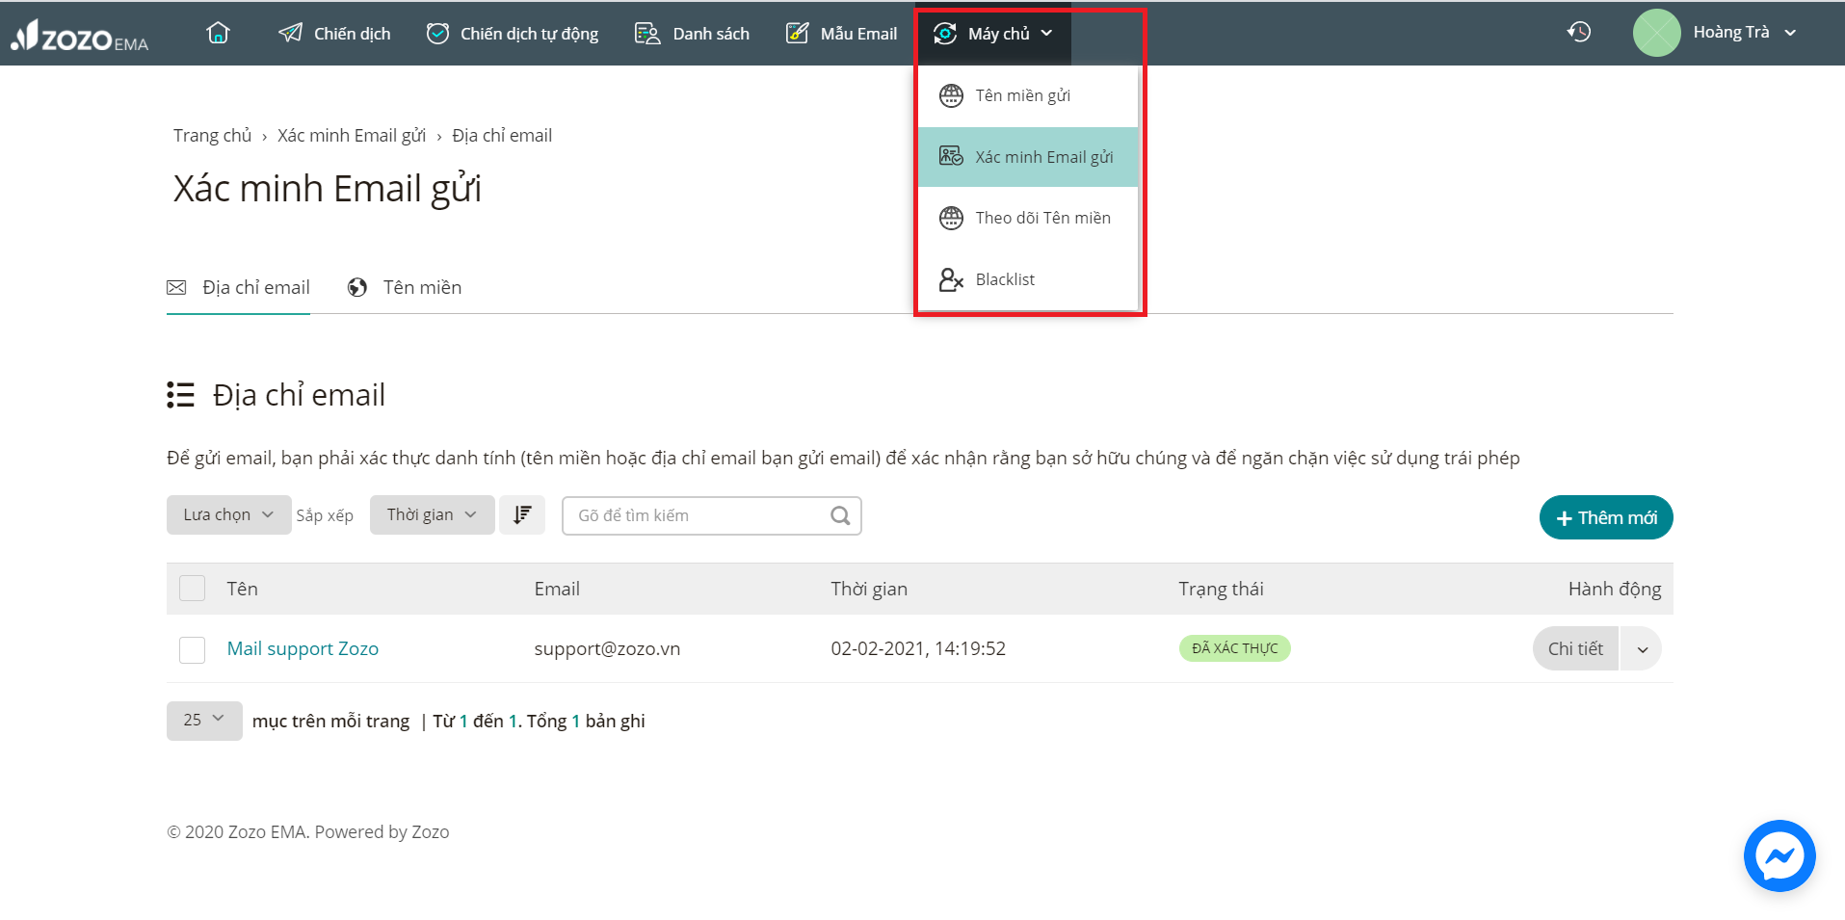Screen dimensions: 1845x920
Task: Click the ĐÃ XÁC THỰC status badge
Action: point(1234,648)
